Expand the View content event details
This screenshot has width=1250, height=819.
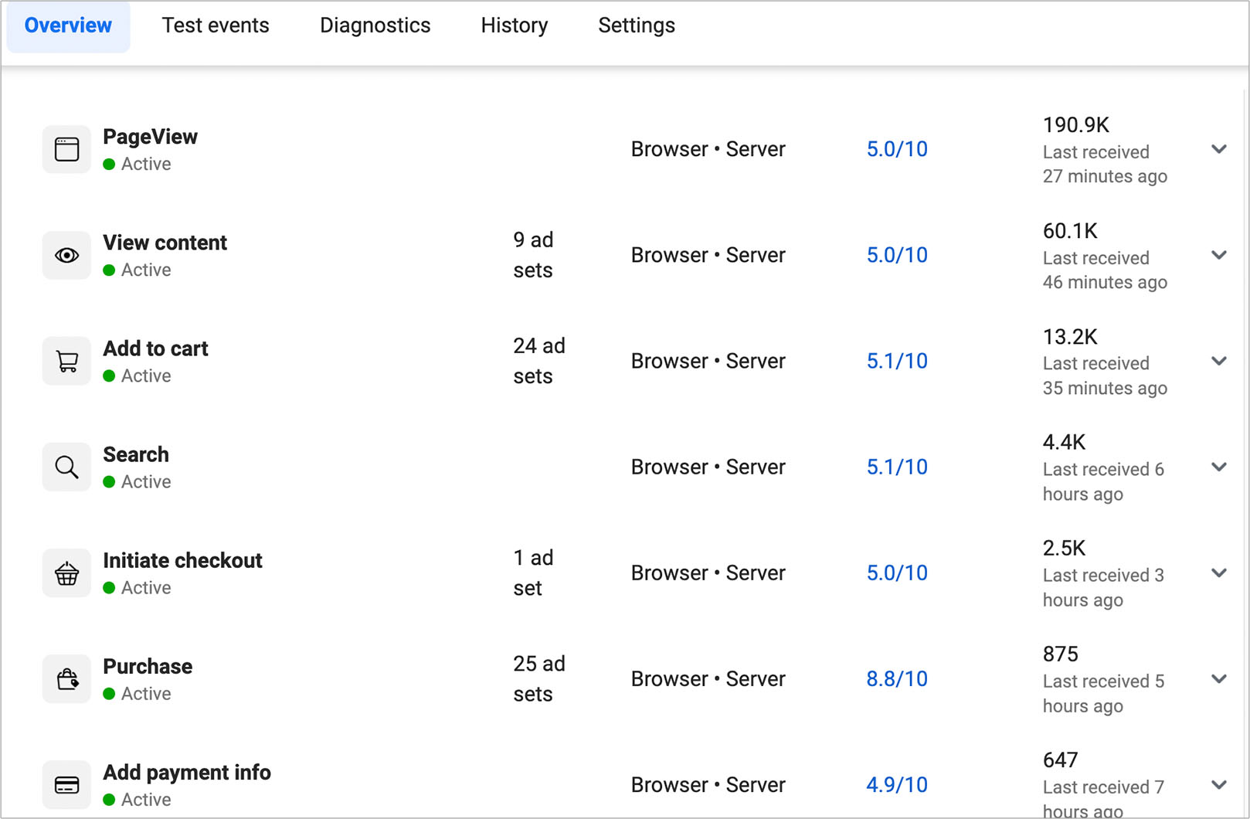click(1218, 255)
